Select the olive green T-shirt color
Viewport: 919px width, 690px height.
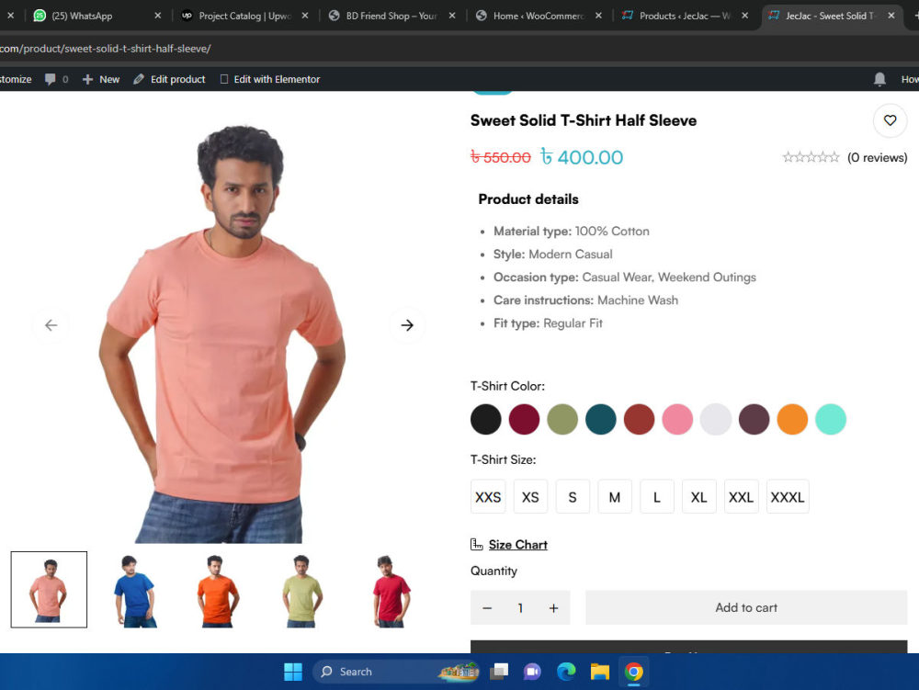[x=562, y=419]
